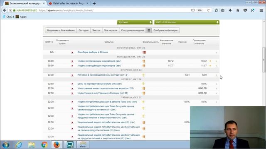Screen dimensions: 266x149
Task: Click the star marker beside value 105,2
Action: tap(210, 61)
